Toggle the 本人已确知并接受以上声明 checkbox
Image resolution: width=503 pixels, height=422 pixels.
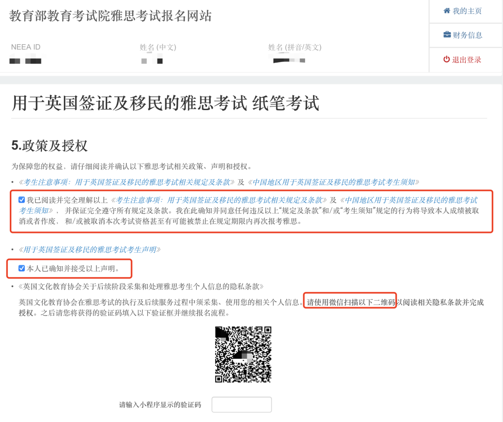21,268
